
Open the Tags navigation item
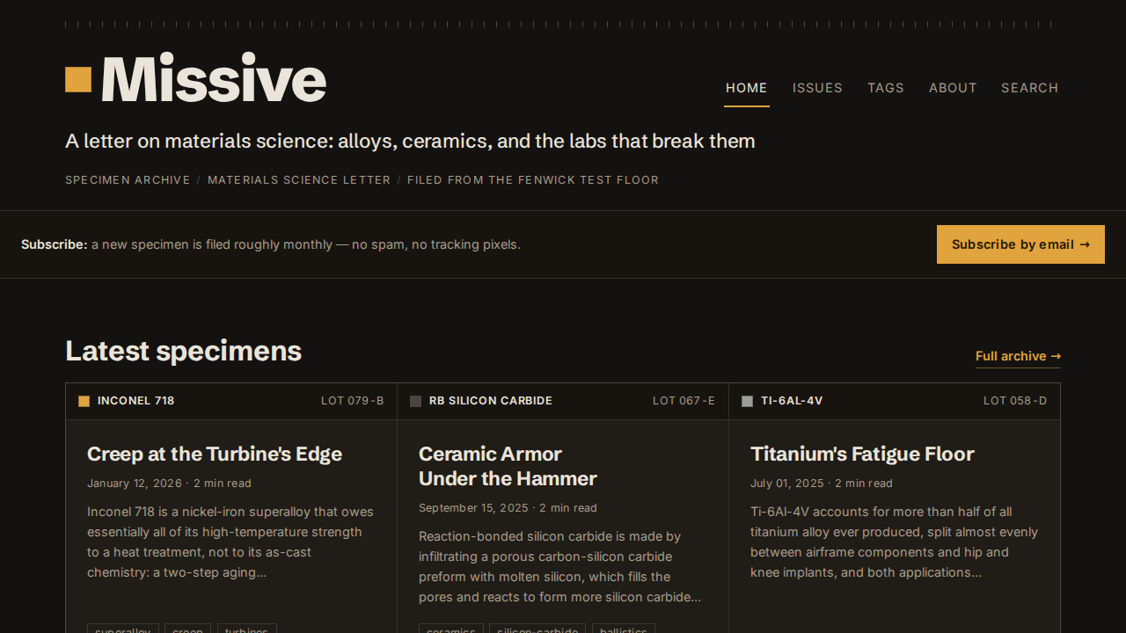click(886, 88)
